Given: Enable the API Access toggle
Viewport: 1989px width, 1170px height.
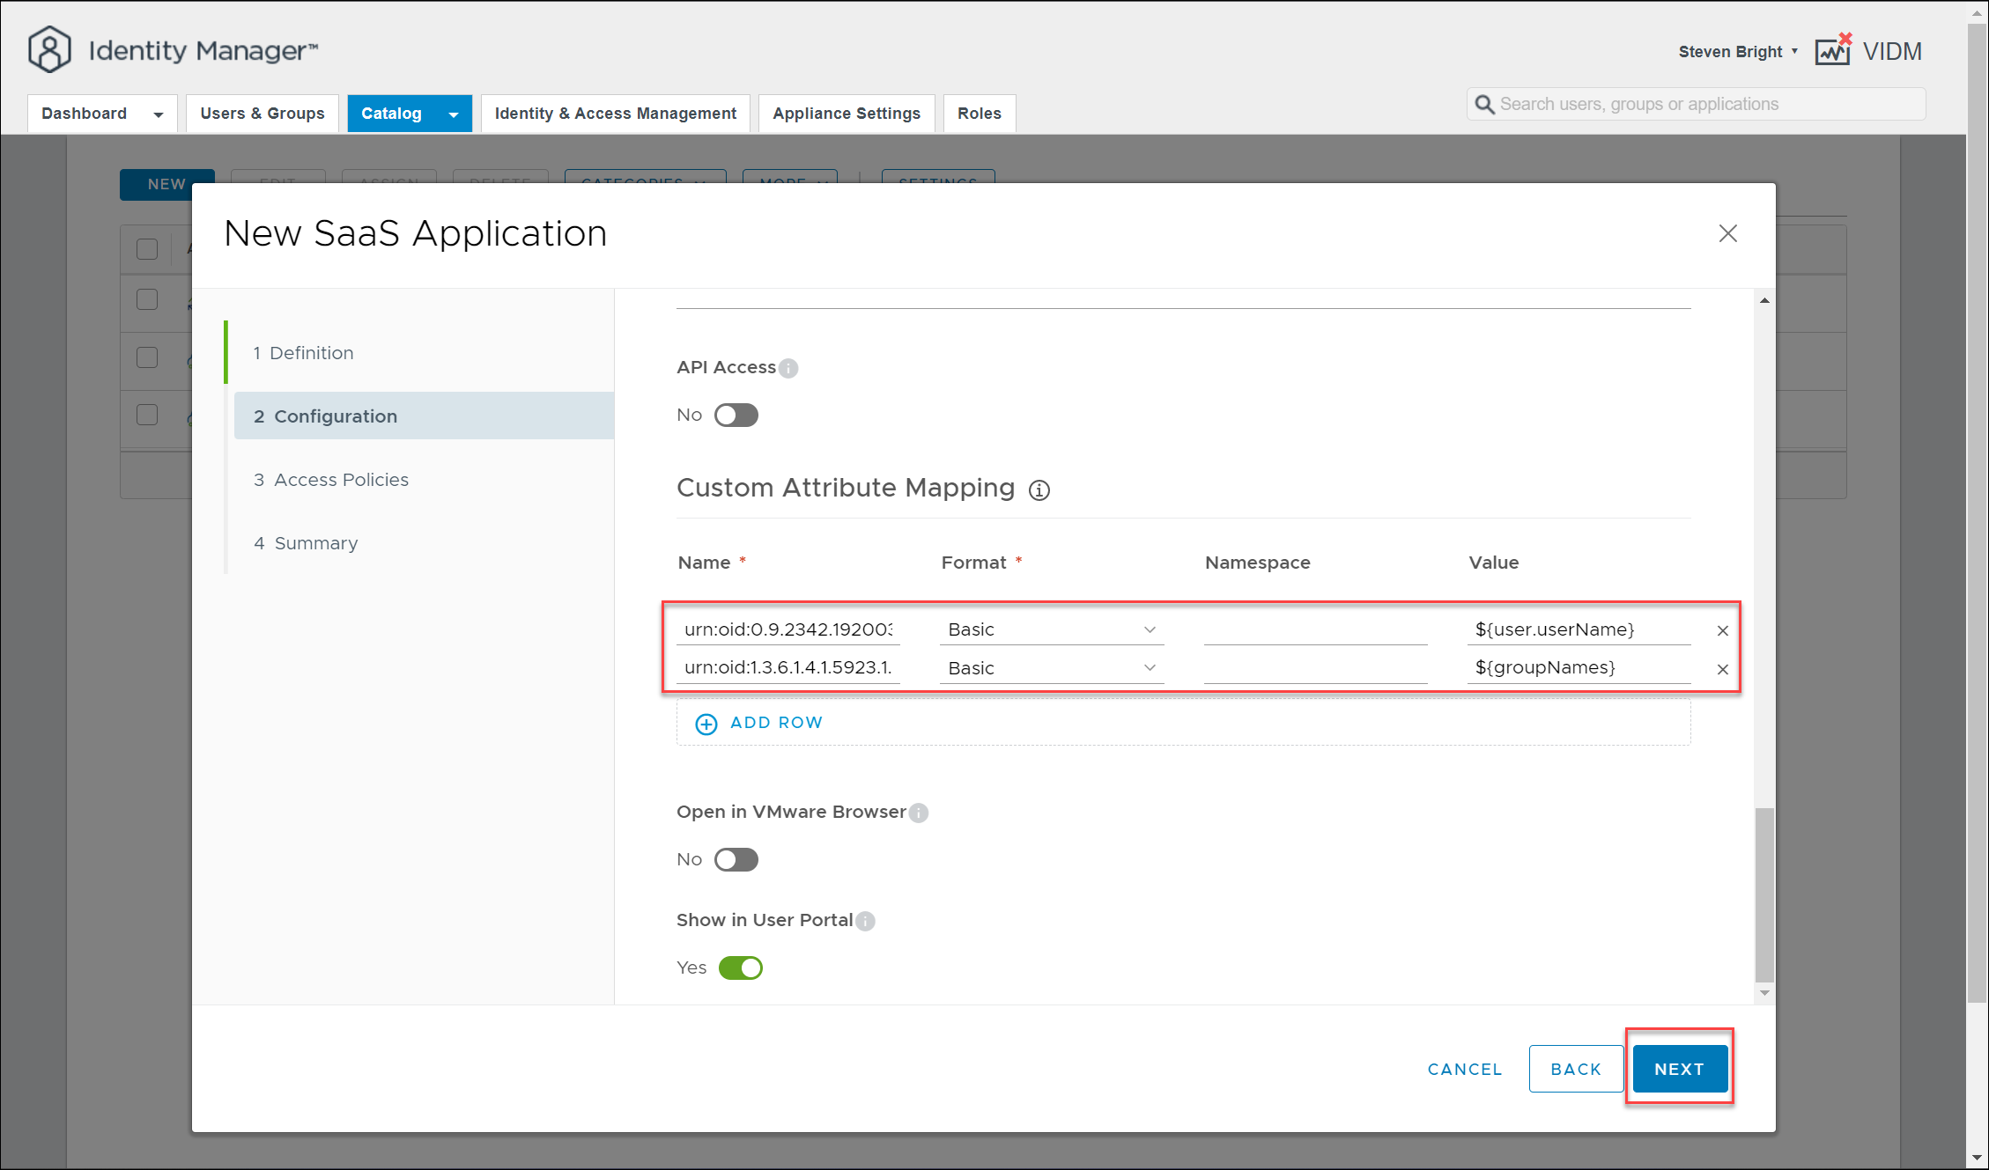Looking at the screenshot, I should [x=736, y=416].
